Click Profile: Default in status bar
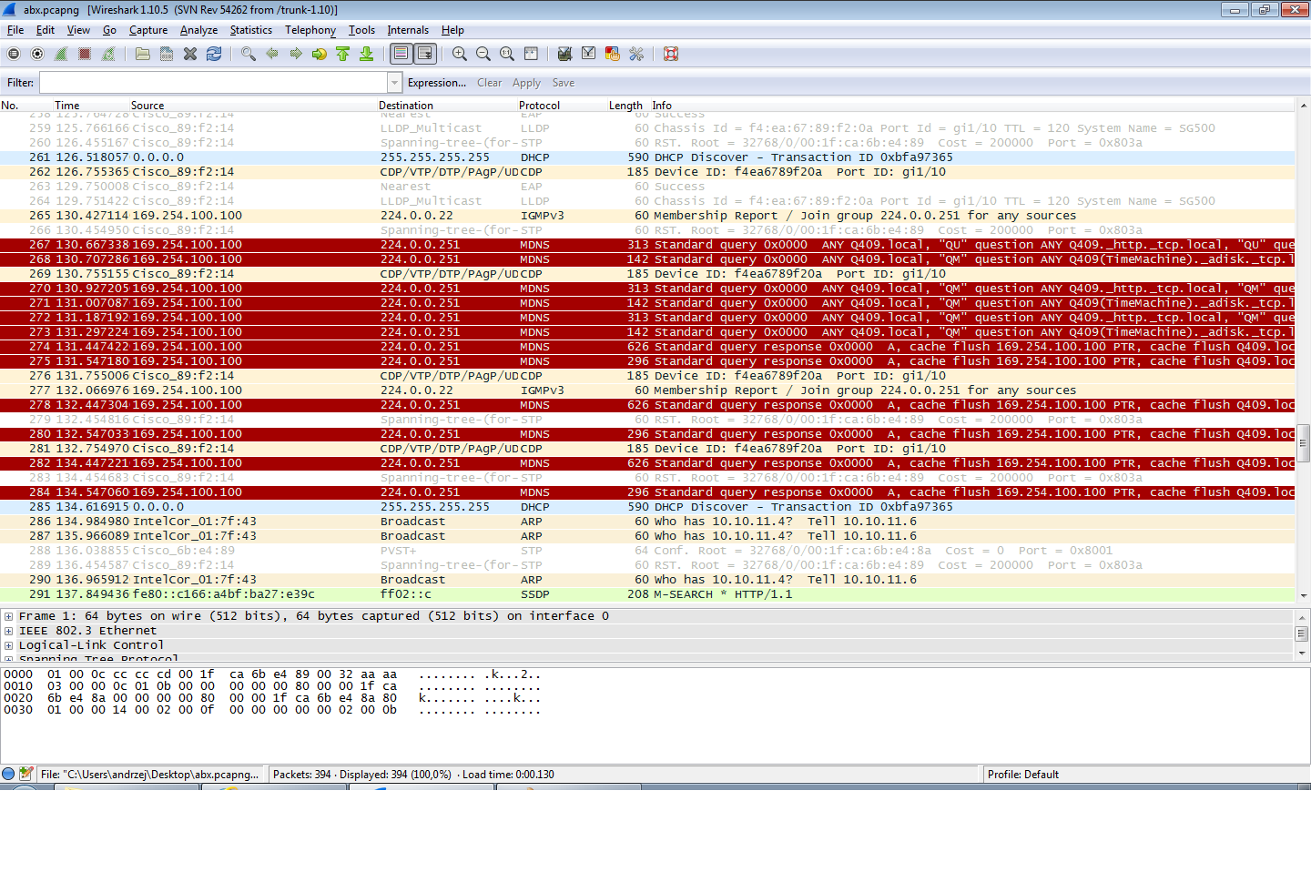Screen dimensions: 1311x892 pos(1023,775)
